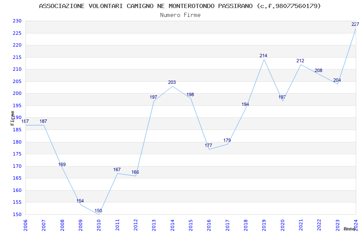Select the 204 data label for 2023
Screen dimensions: 360x233
click(x=337, y=80)
